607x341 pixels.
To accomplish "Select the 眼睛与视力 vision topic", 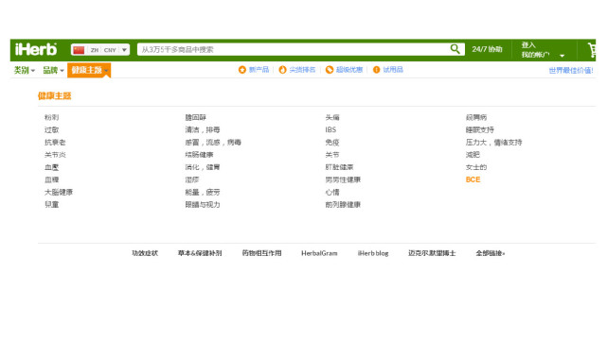I will click(203, 205).
